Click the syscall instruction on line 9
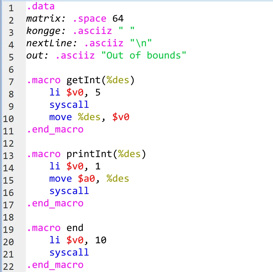273x272 pixels. coord(69,105)
